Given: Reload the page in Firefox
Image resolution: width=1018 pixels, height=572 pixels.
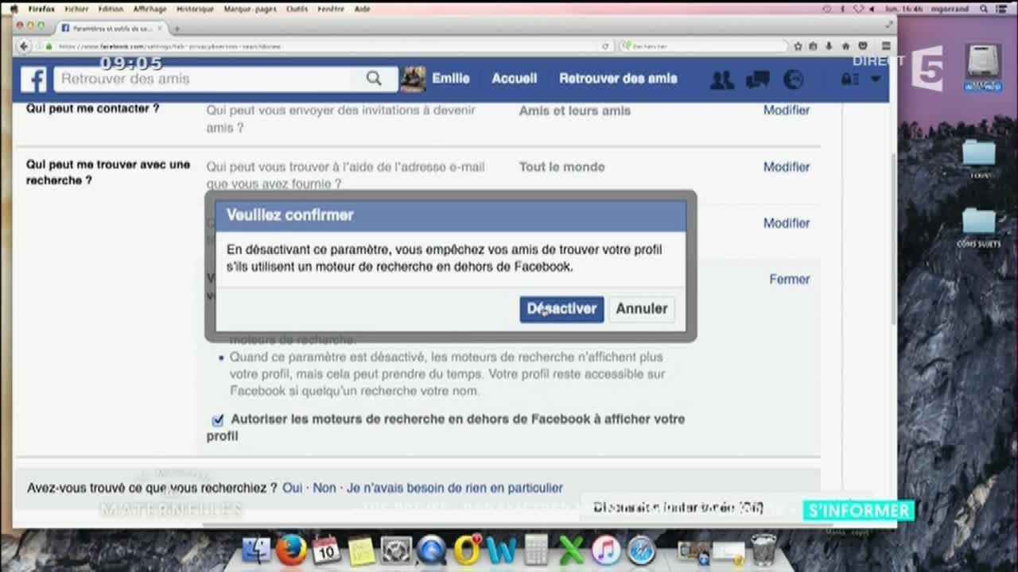Looking at the screenshot, I should (x=605, y=47).
